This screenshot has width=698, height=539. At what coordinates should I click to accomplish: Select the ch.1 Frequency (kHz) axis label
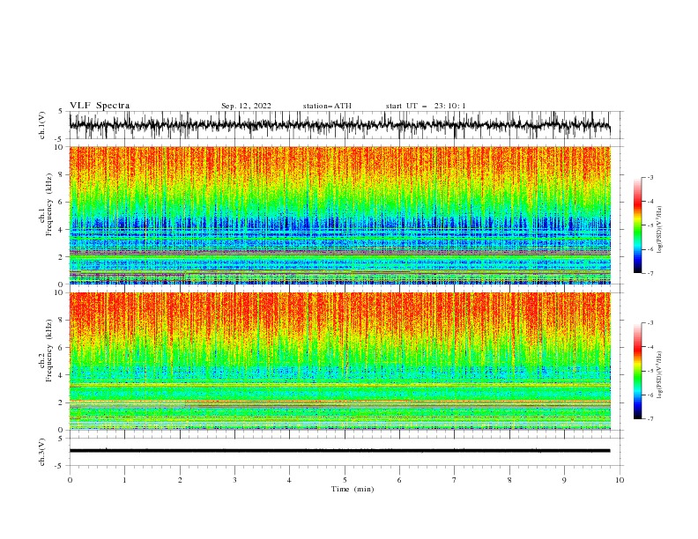coord(47,203)
